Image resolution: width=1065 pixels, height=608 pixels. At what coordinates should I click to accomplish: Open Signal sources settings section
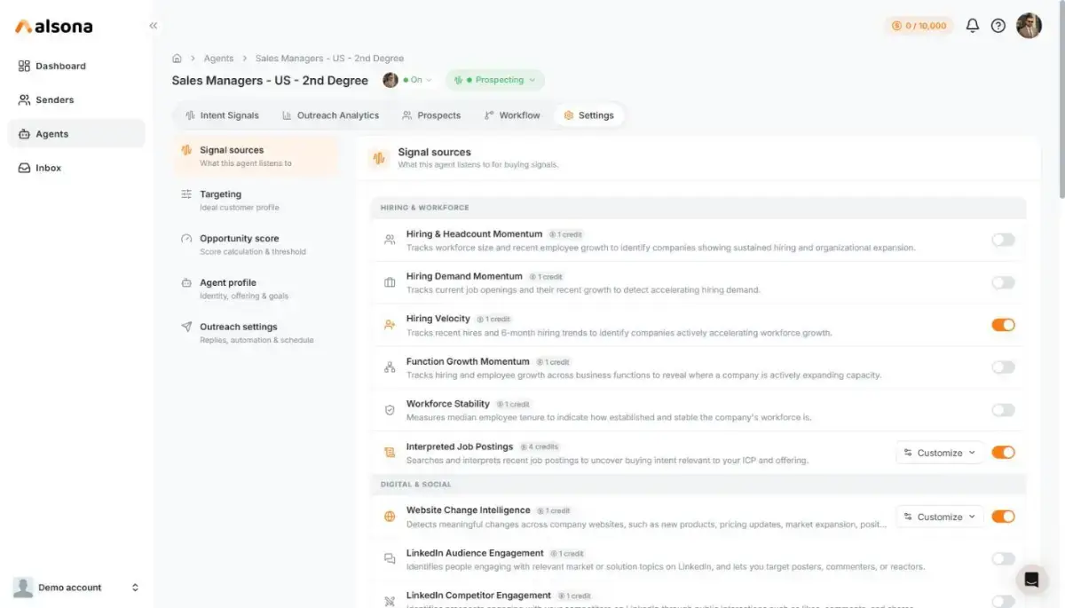coord(256,156)
